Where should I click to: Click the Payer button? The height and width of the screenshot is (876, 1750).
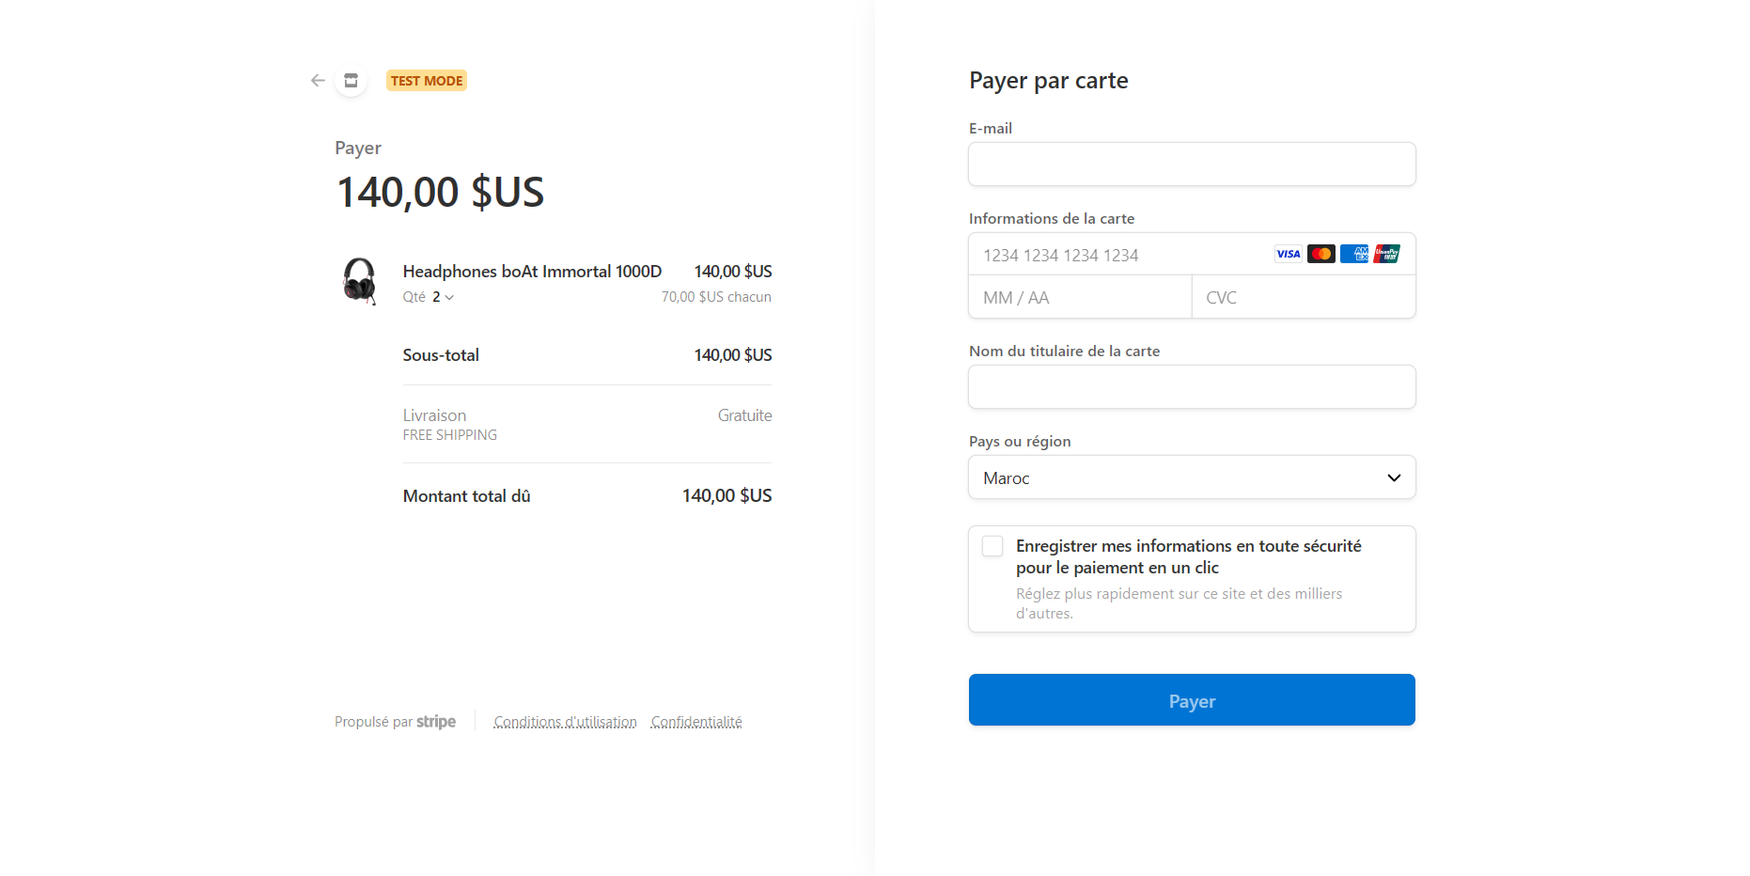1191,700
